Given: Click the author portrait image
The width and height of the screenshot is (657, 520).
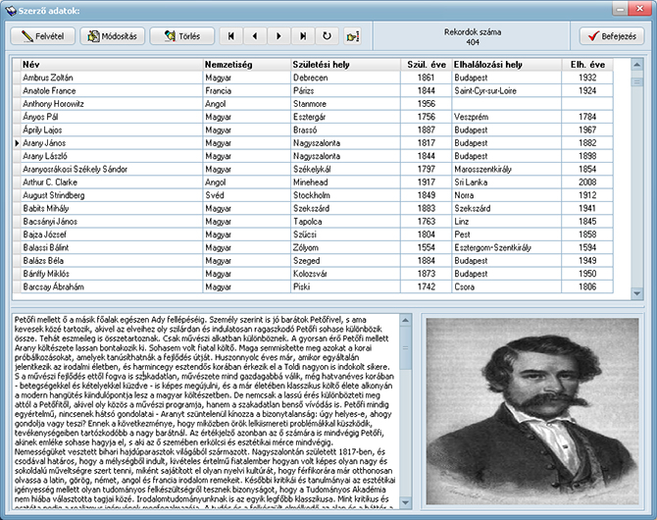Looking at the screenshot, I should click(532, 411).
